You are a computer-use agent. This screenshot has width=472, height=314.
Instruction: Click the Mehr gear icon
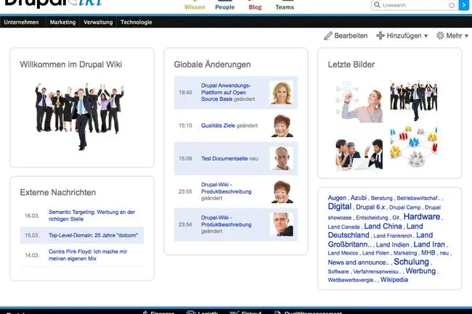coord(440,36)
